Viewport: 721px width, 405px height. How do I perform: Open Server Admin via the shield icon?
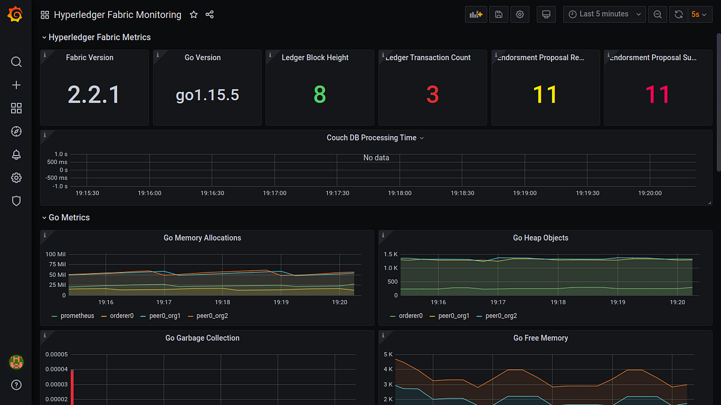[16, 200]
